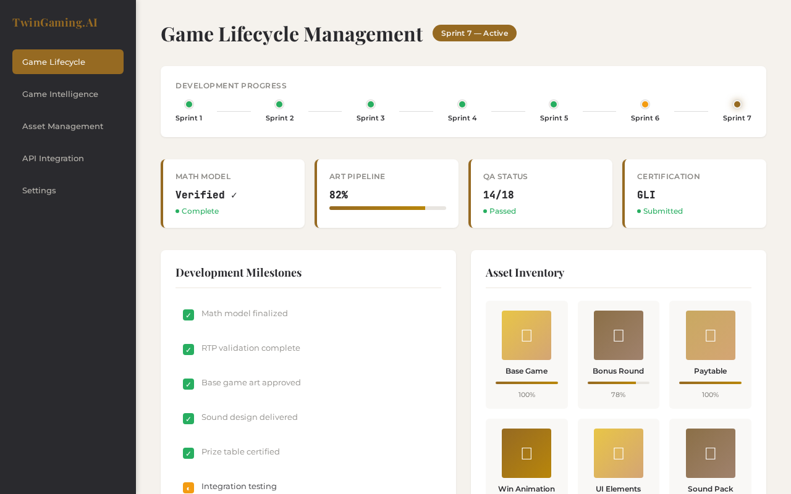Click the Win Animation asset icon
Screen dimensions: 791x494
pyautogui.click(x=526, y=453)
